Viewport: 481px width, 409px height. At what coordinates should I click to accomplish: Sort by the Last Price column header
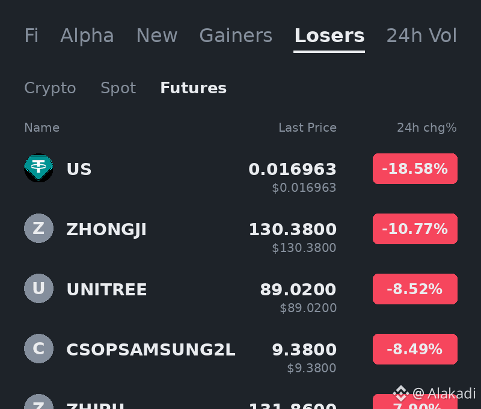click(x=307, y=128)
